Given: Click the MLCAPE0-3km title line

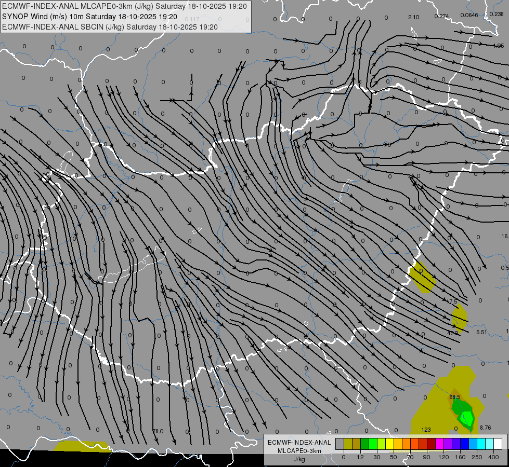Looking at the screenshot, I should [124, 6].
